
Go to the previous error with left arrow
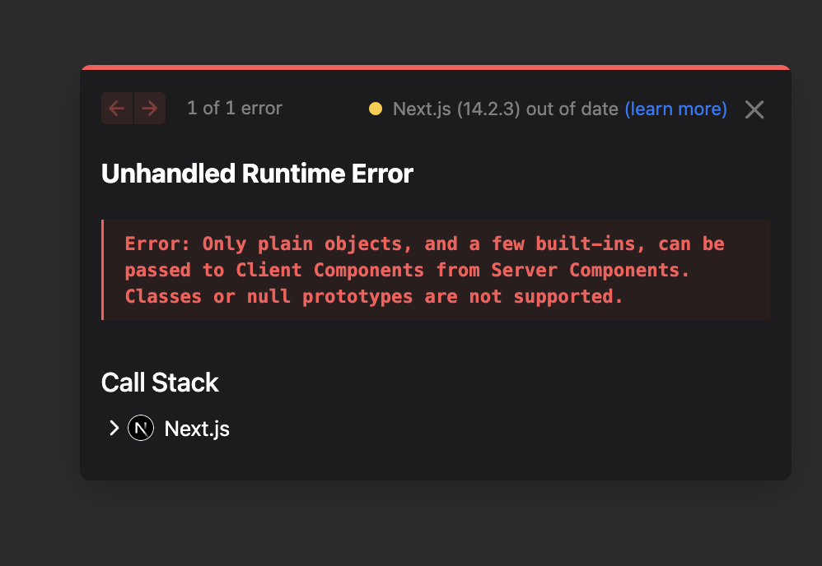click(x=117, y=109)
